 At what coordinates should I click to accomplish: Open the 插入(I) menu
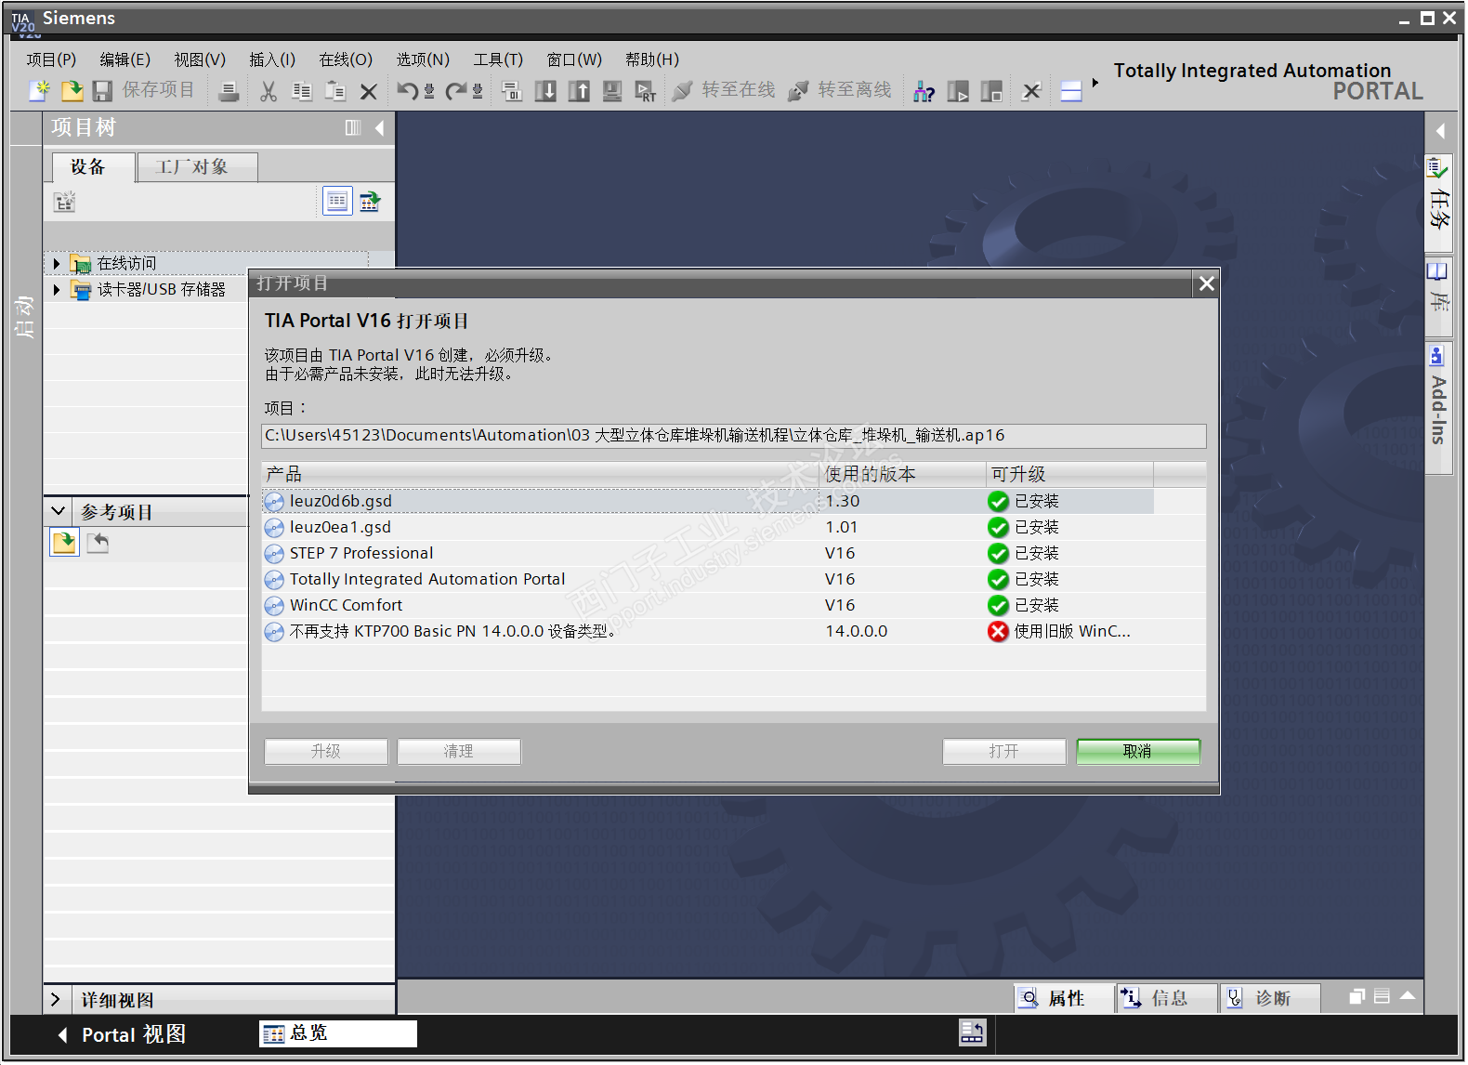click(272, 59)
